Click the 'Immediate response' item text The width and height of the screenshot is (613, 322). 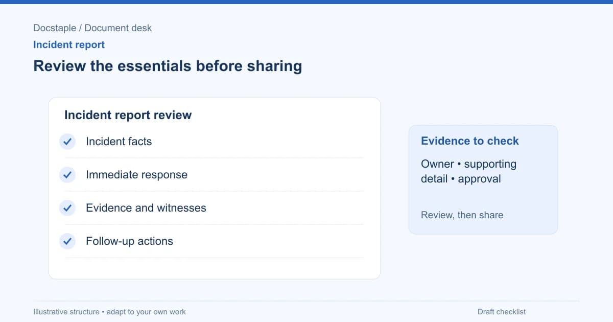pos(136,175)
